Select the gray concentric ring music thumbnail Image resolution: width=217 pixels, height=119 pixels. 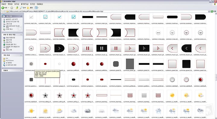(31, 64)
